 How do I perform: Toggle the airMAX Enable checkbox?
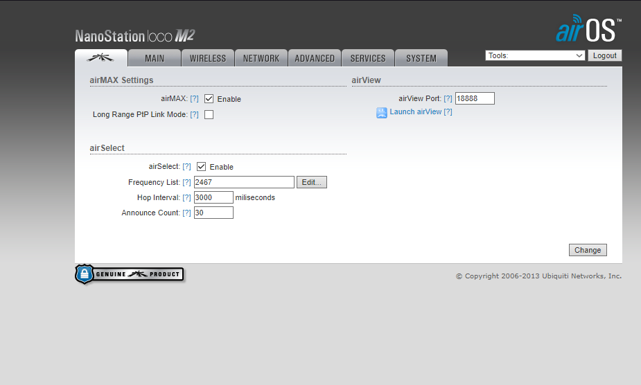(209, 98)
